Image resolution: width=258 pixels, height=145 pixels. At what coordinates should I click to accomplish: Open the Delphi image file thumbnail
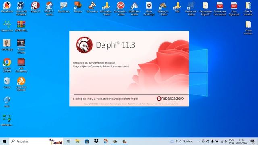pos(21,46)
